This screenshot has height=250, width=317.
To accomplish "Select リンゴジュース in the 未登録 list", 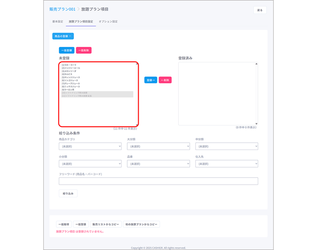I will (x=97, y=81).
